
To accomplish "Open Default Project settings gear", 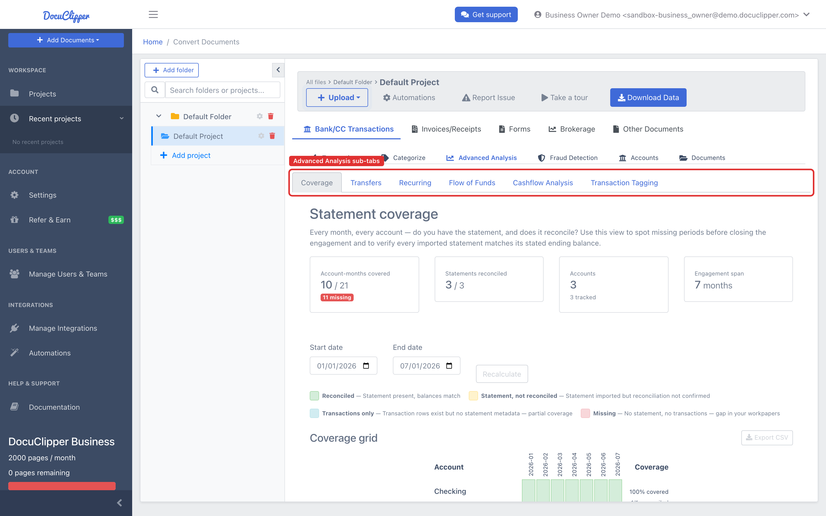I will [261, 136].
